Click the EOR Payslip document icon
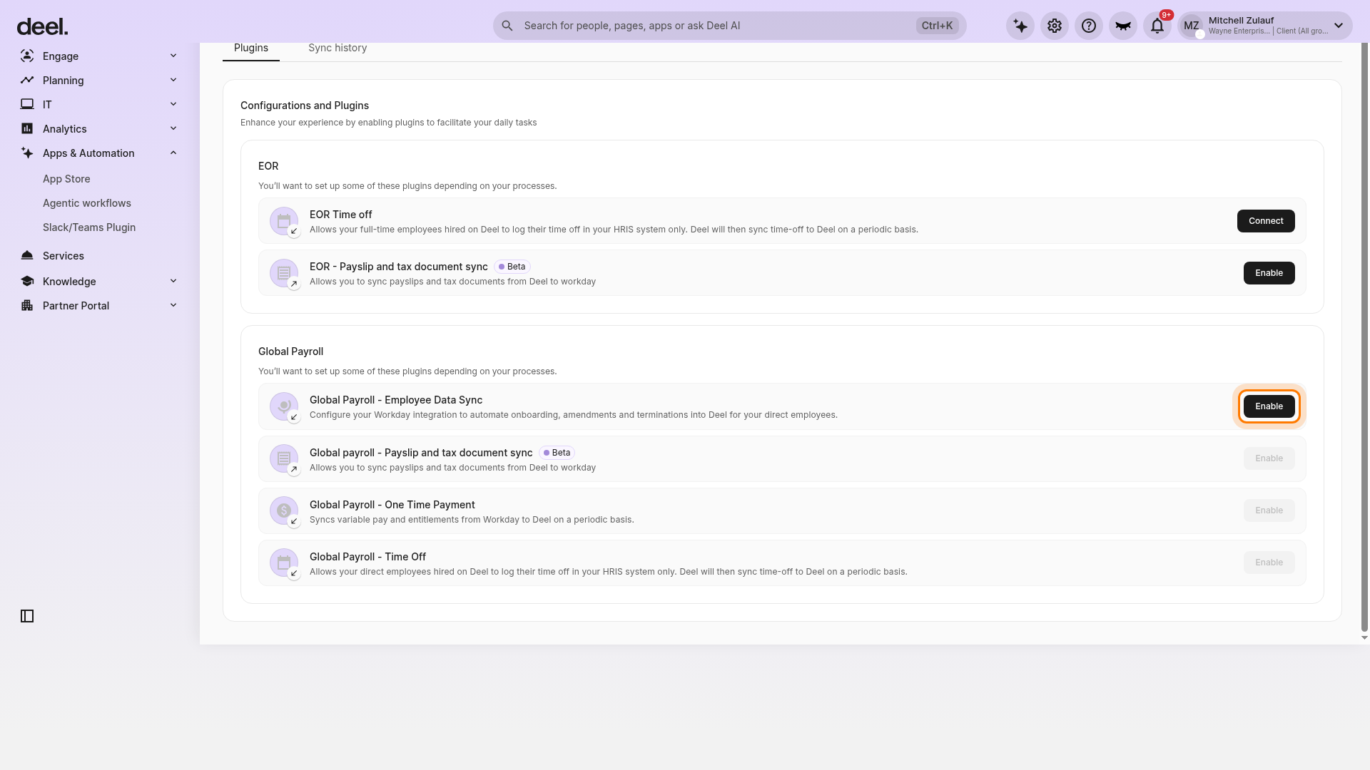 pos(284,273)
